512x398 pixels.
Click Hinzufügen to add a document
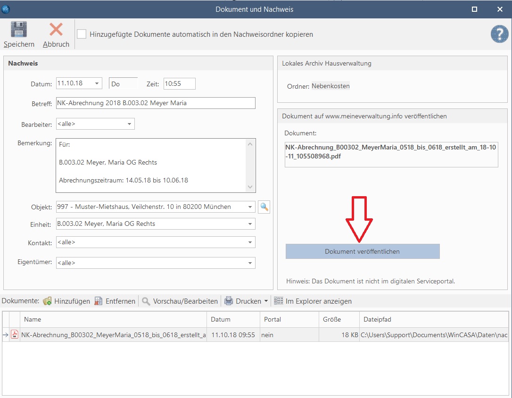tap(66, 301)
